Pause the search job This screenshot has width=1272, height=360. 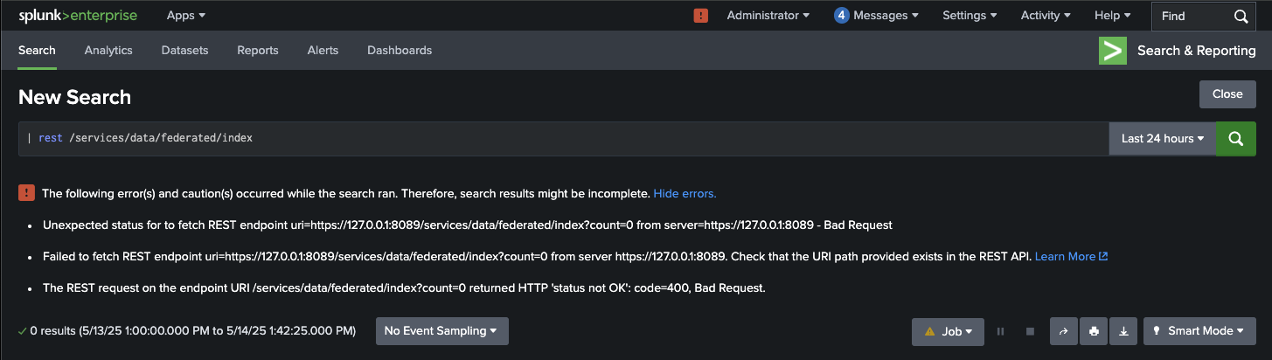[x=1001, y=331]
